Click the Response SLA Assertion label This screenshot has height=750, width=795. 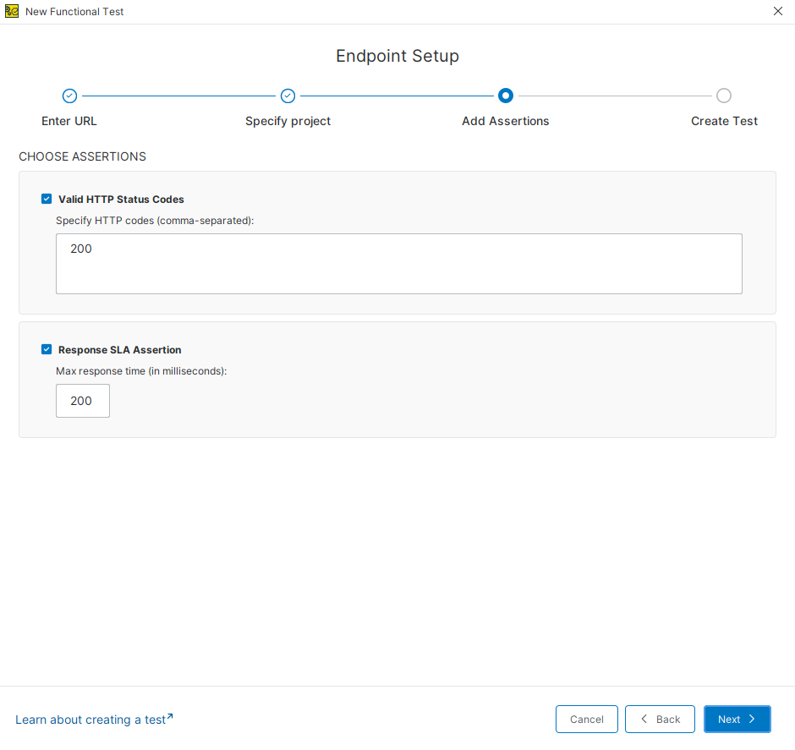[x=119, y=350]
